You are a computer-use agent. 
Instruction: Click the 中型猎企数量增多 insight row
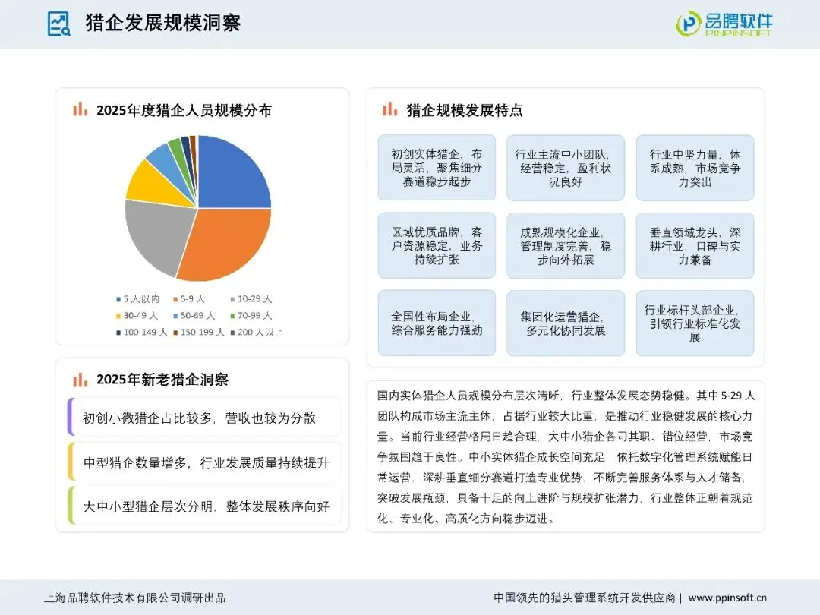click(204, 462)
